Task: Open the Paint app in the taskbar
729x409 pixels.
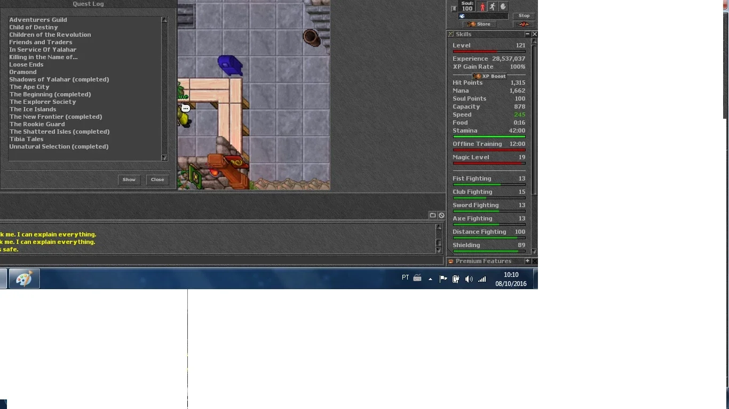Action: [24, 279]
